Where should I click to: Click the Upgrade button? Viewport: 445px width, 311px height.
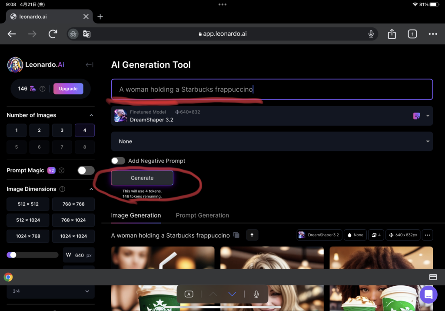click(x=68, y=89)
